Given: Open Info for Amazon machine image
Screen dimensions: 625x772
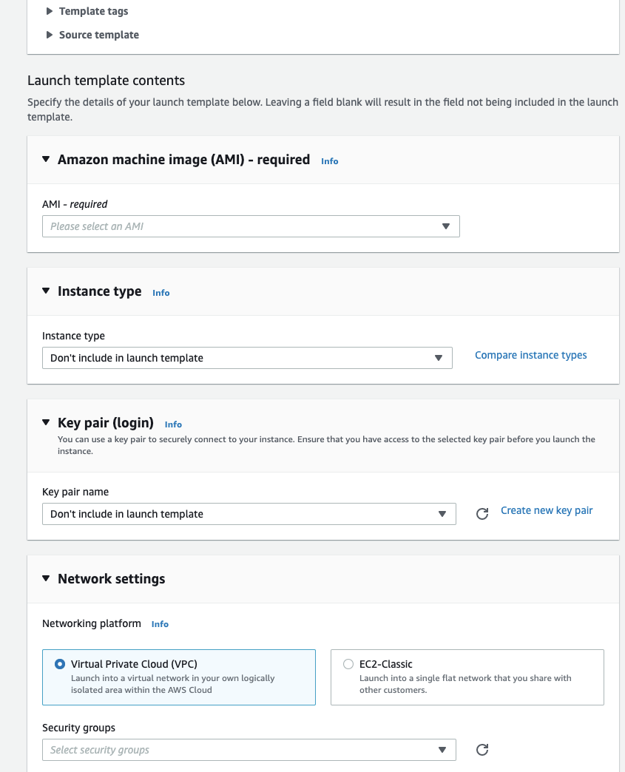Looking at the screenshot, I should coord(329,160).
